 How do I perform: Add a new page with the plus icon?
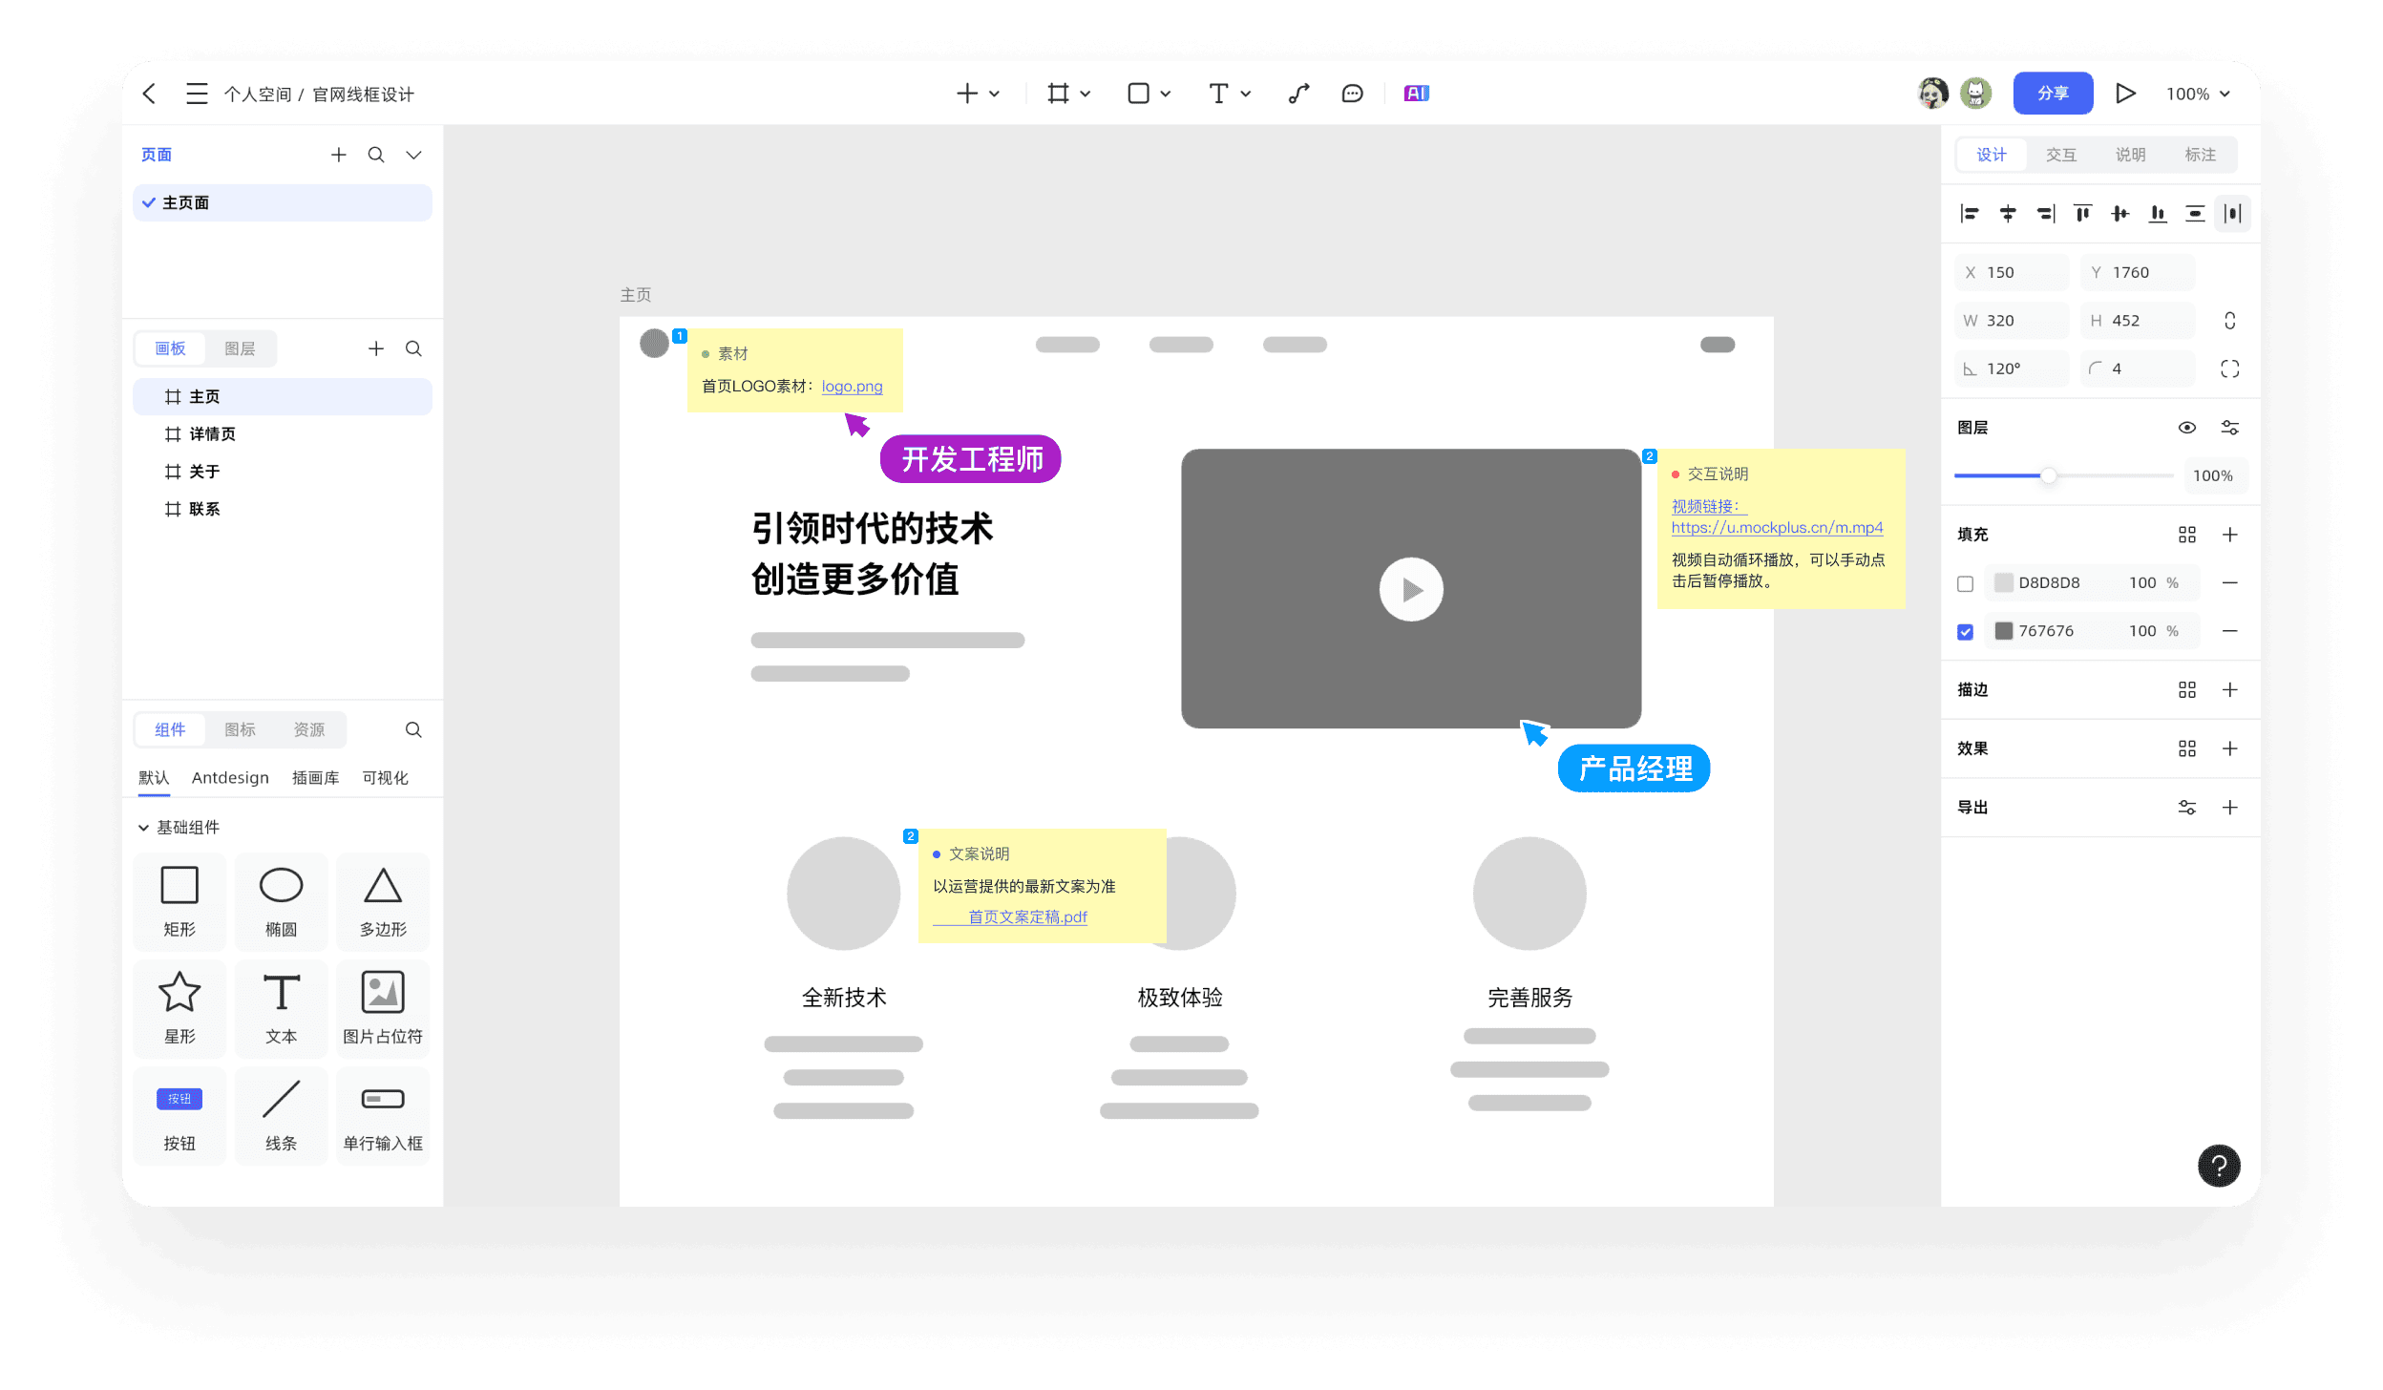pos(338,155)
